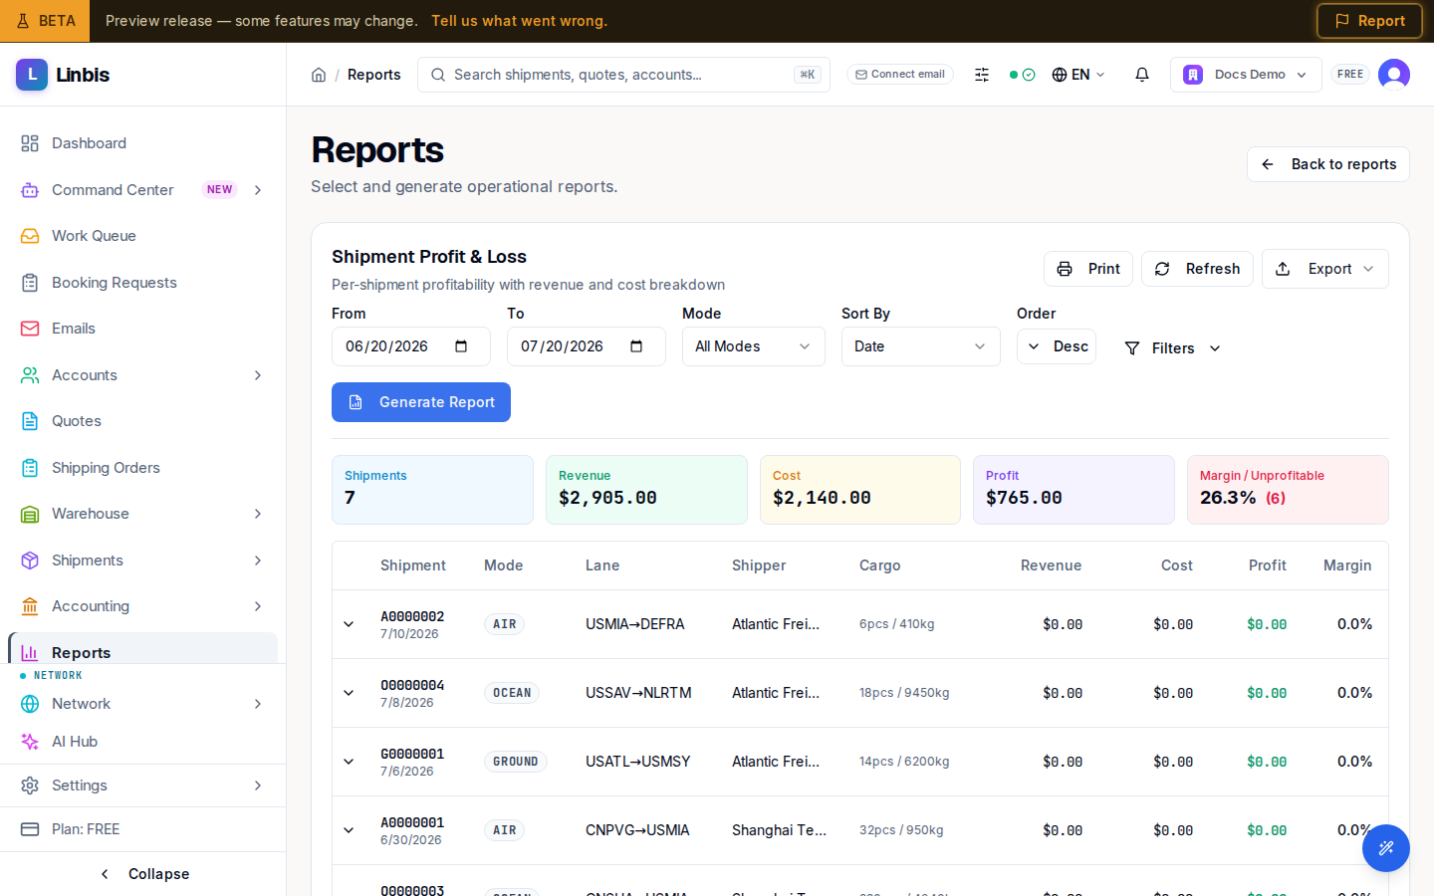Expand the Filters panel
This screenshot has width=1434, height=896.
1172,348
